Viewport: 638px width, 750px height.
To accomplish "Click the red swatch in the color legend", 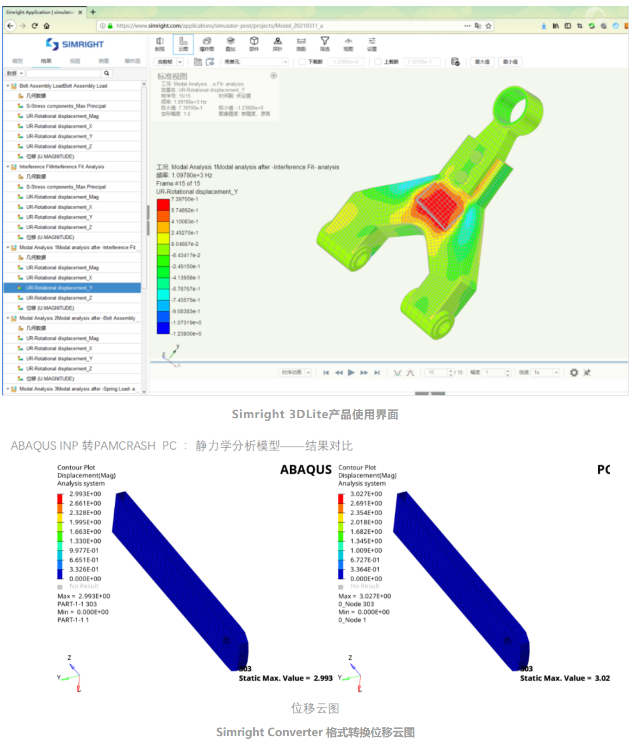I will click(163, 205).
